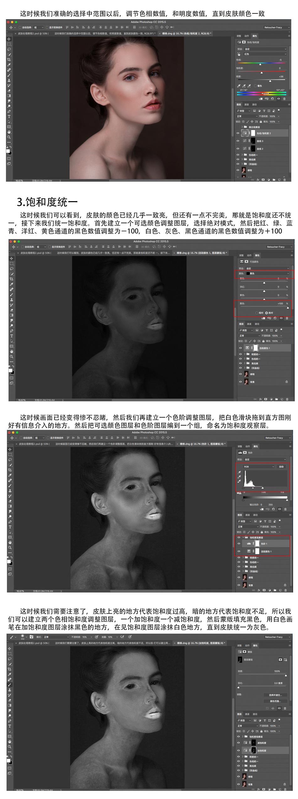298x799 pixels.
Task: Click the 选取颜色 1 adjustment icon in the 饱和度观察层 group
Action: [x=249, y=551]
